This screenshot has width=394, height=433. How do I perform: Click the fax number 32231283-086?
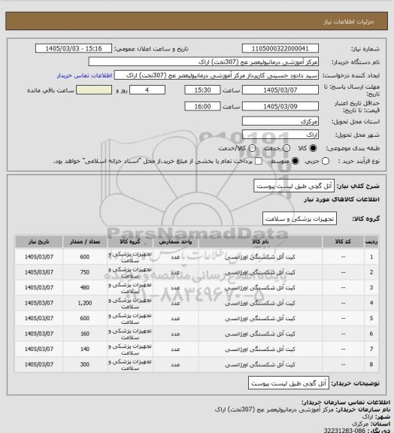point(344,430)
